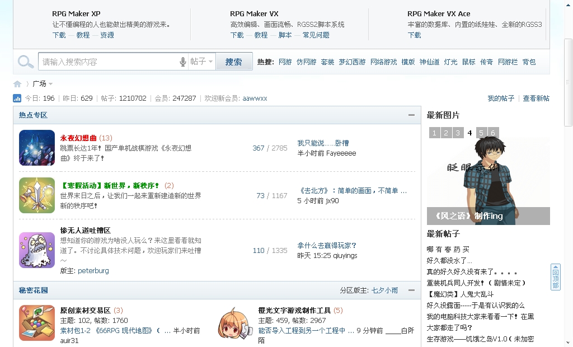
Task: Open the 惨无人道吐槽区 ghost icon
Action: coord(37,250)
